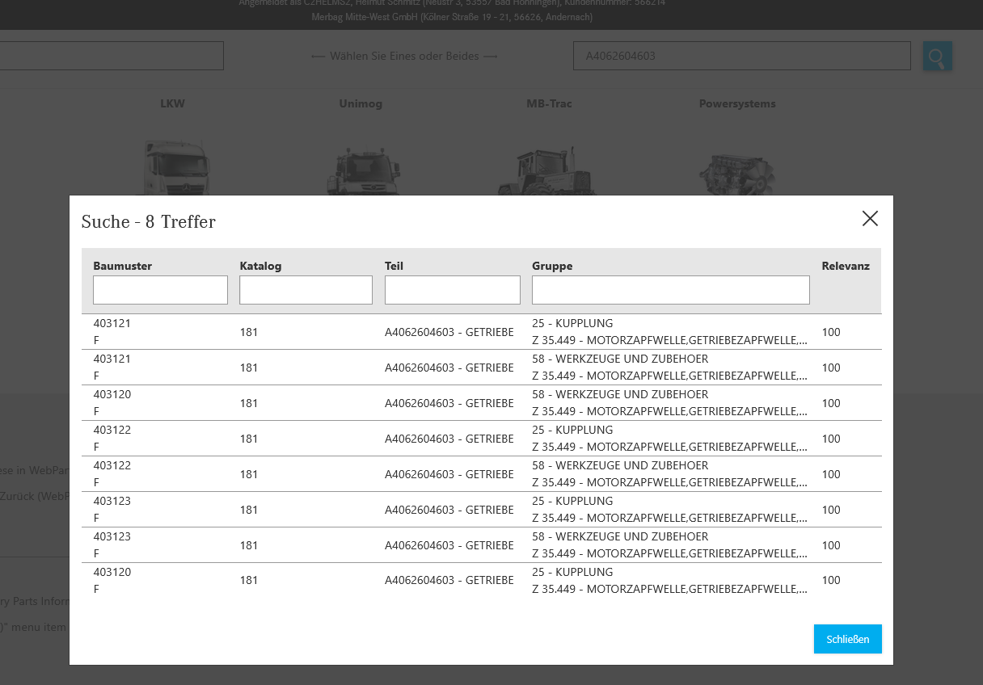Click the Gruppe filter input box
This screenshot has width=983, height=685.
tap(670, 289)
